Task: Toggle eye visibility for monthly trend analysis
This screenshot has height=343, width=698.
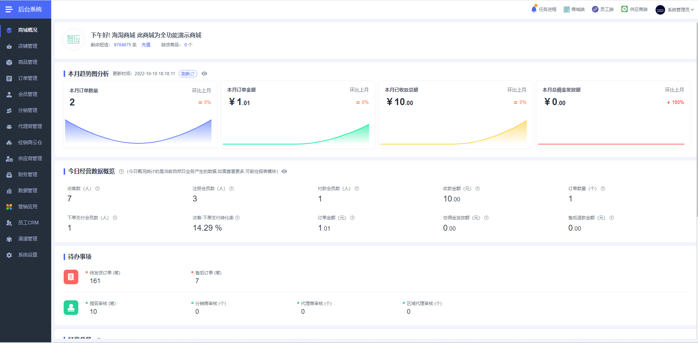Action: (x=204, y=74)
